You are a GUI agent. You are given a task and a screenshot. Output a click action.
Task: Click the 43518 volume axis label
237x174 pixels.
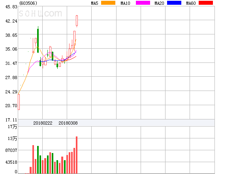(11, 162)
